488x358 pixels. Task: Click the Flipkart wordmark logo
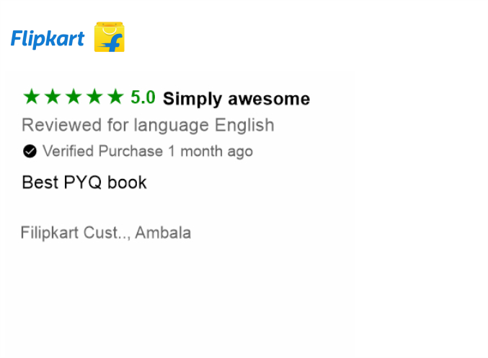pyautogui.click(x=48, y=39)
